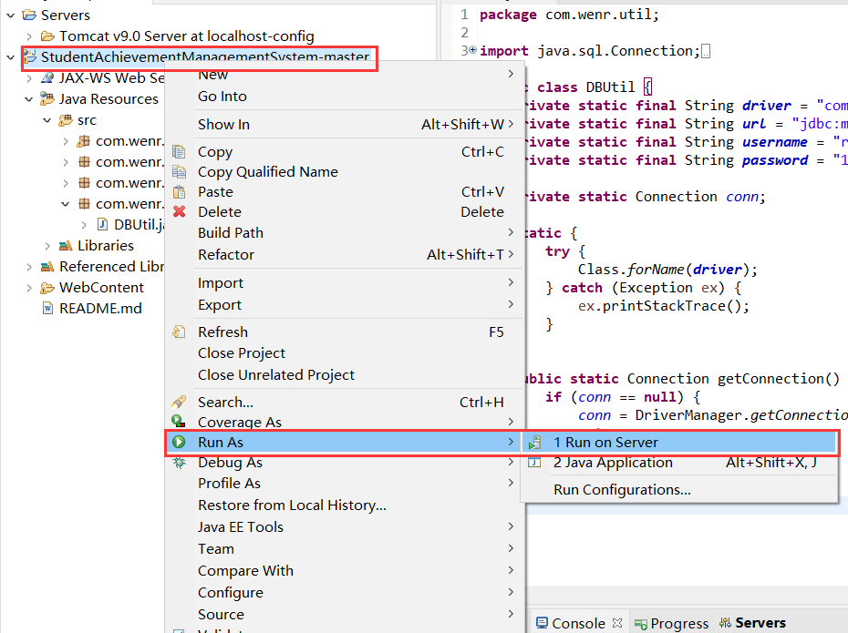The height and width of the screenshot is (633, 848).
Task: Click the Console tab monitor icon
Action: point(542,623)
